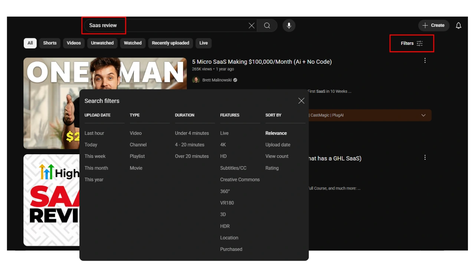
Task: Open more options for 5 Micro SaaS video
Action: coord(425,60)
